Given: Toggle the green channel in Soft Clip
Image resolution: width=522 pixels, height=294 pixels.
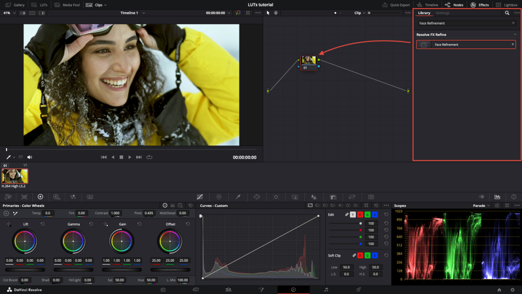Looking at the screenshot, I should coord(368,255).
